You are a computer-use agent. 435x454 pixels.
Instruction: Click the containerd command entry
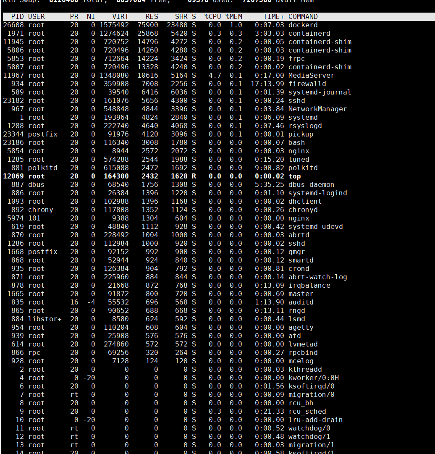(309, 34)
